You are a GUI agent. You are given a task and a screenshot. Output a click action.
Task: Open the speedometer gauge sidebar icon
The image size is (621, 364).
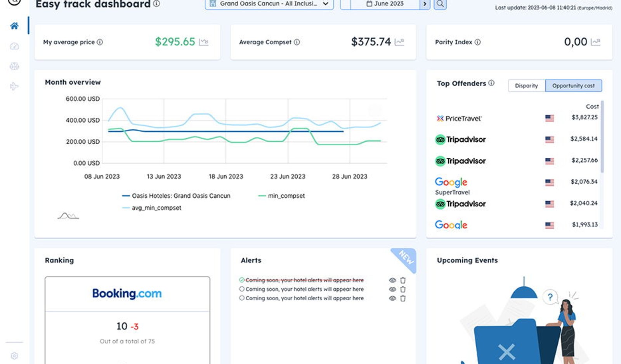14,46
